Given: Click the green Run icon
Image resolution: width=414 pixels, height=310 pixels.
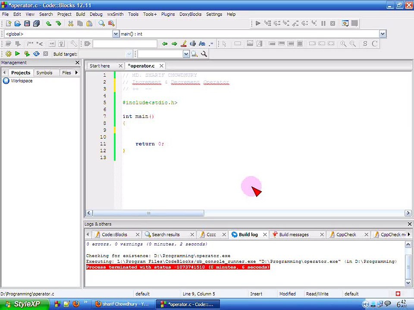Looking at the screenshot, I should 17,54.
